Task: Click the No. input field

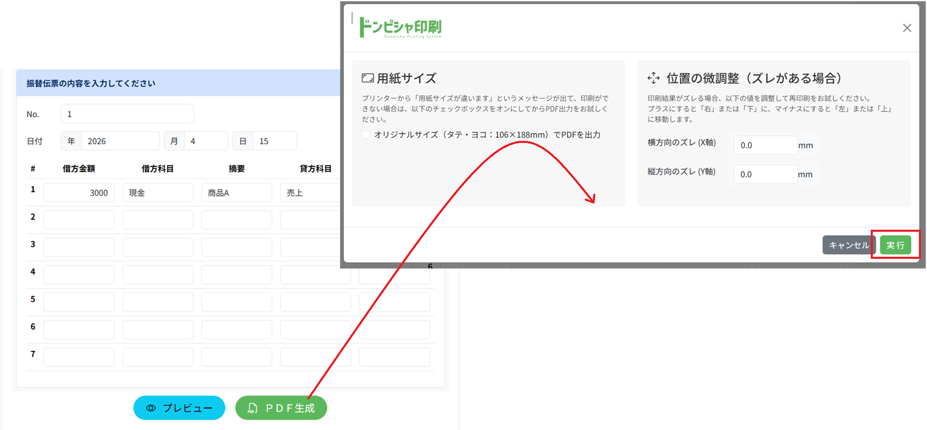Action: (x=127, y=114)
